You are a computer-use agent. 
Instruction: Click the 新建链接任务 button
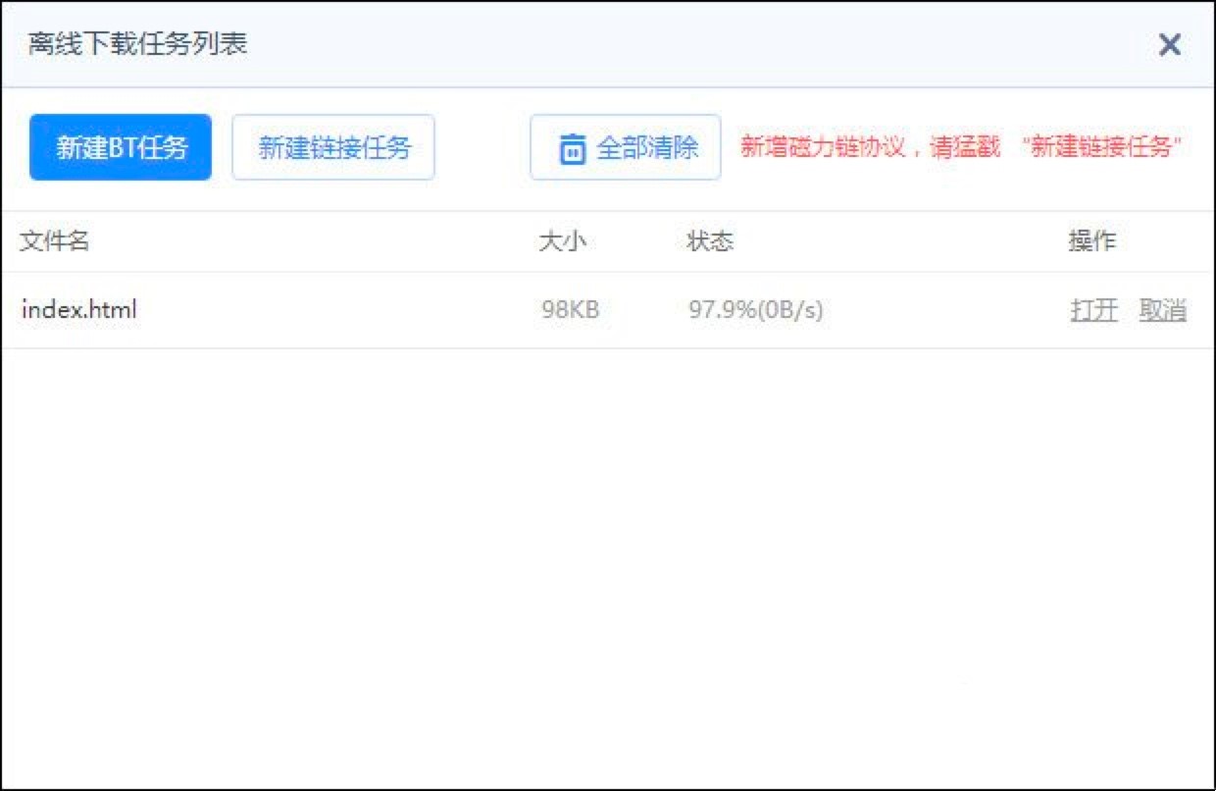[x=333, y=147]
